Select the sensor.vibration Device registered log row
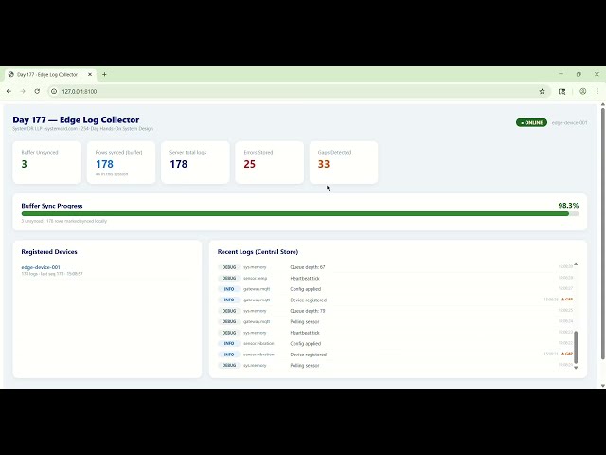Viewport: 606px width, 455px height. click(x=396, y=355)
